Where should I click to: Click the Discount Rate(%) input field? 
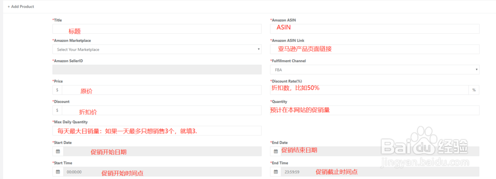click(x=369, y=90)
